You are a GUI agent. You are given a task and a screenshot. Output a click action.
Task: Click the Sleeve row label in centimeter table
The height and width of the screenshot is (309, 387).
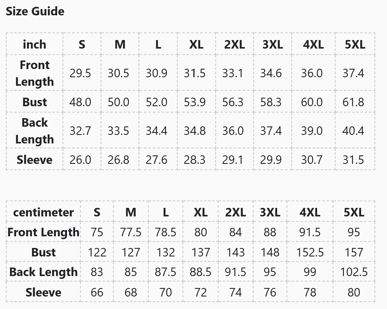[43, 292]
